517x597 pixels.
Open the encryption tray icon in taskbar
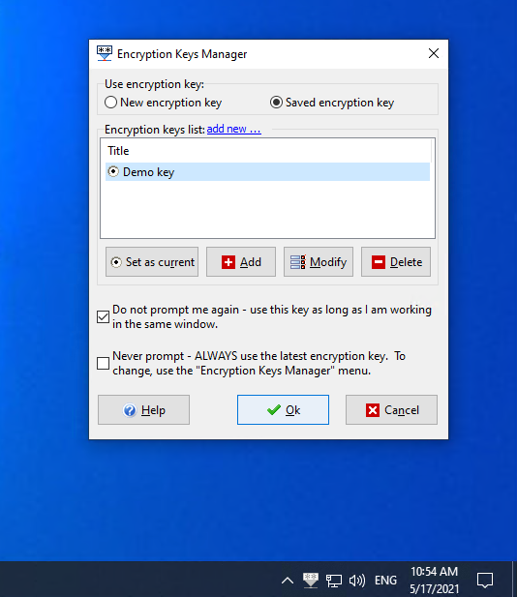[x=311, y=581]
